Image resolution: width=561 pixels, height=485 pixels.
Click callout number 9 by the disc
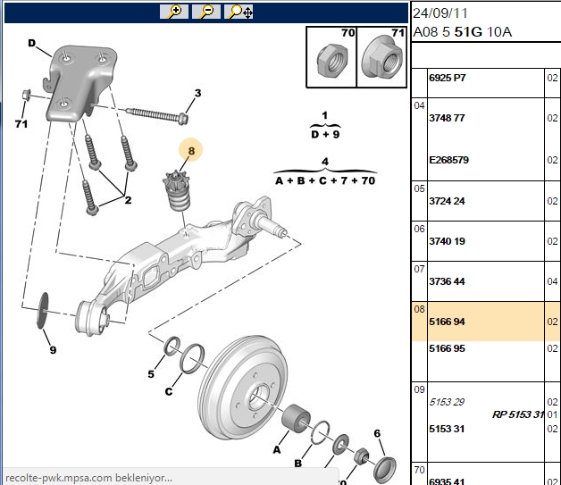point(53,350)
